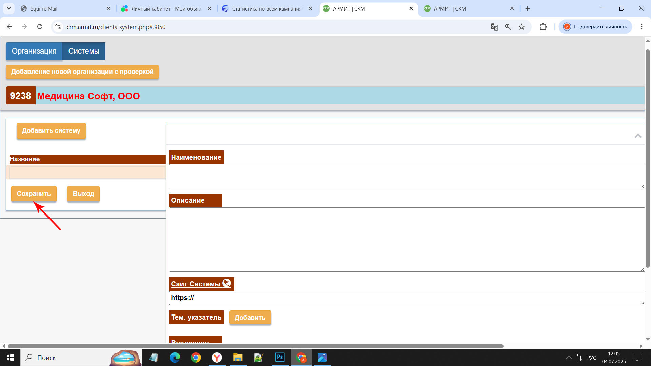Click the globe icon next to Сайт Системы

pyautogui.click(x=226, y=283)
